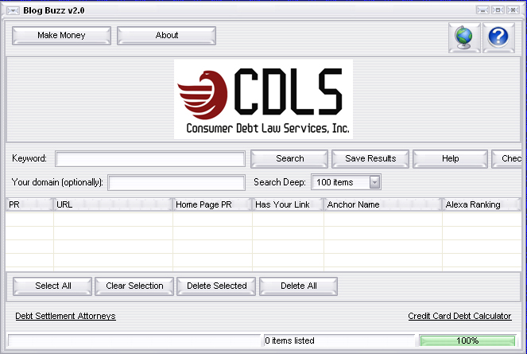Focus the Keyword input field
Viewport: 527px width, 354px height.
coord(150,159)
